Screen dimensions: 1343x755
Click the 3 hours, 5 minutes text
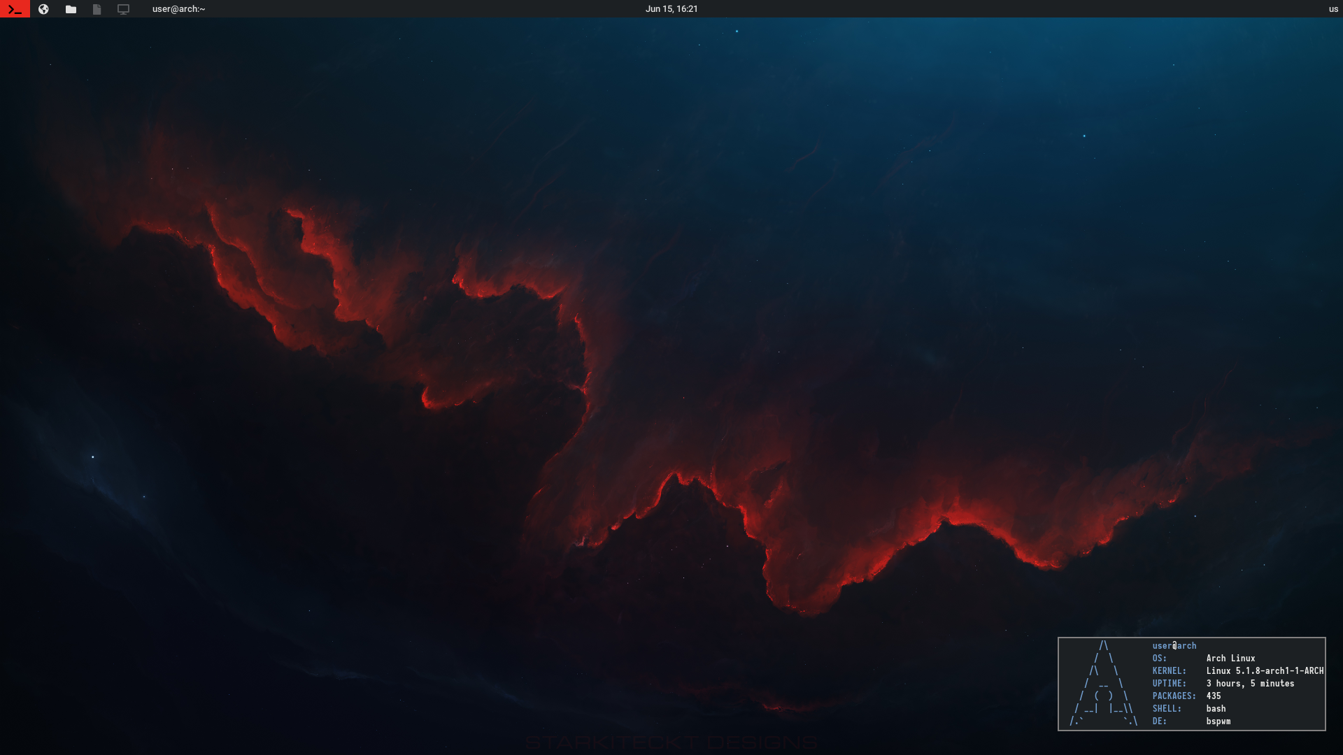coord(1249,684)
